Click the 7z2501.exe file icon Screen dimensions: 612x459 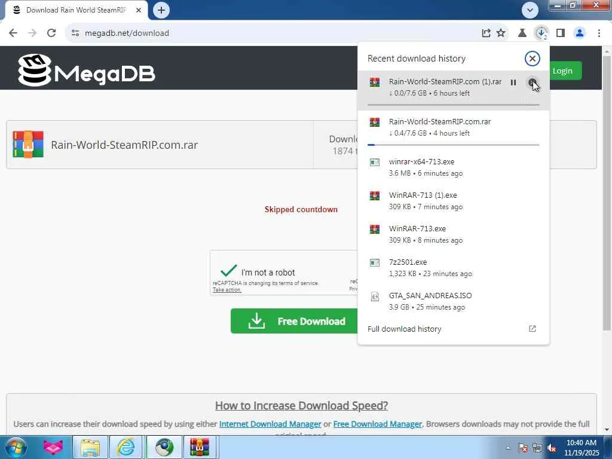coord(375,263)
